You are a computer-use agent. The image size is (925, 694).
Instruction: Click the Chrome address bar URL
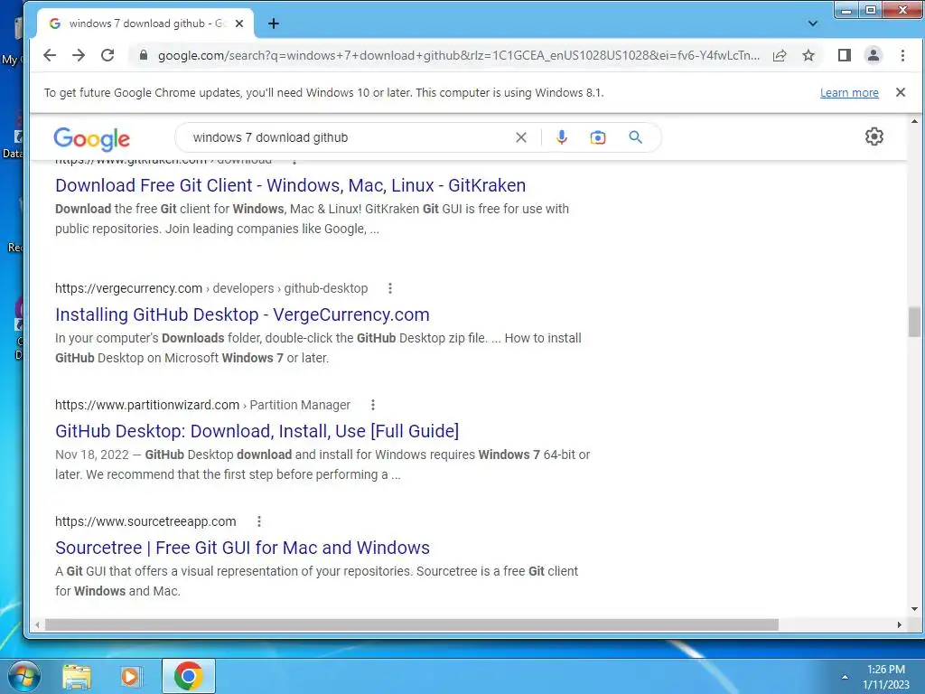(x=458, y=55)
